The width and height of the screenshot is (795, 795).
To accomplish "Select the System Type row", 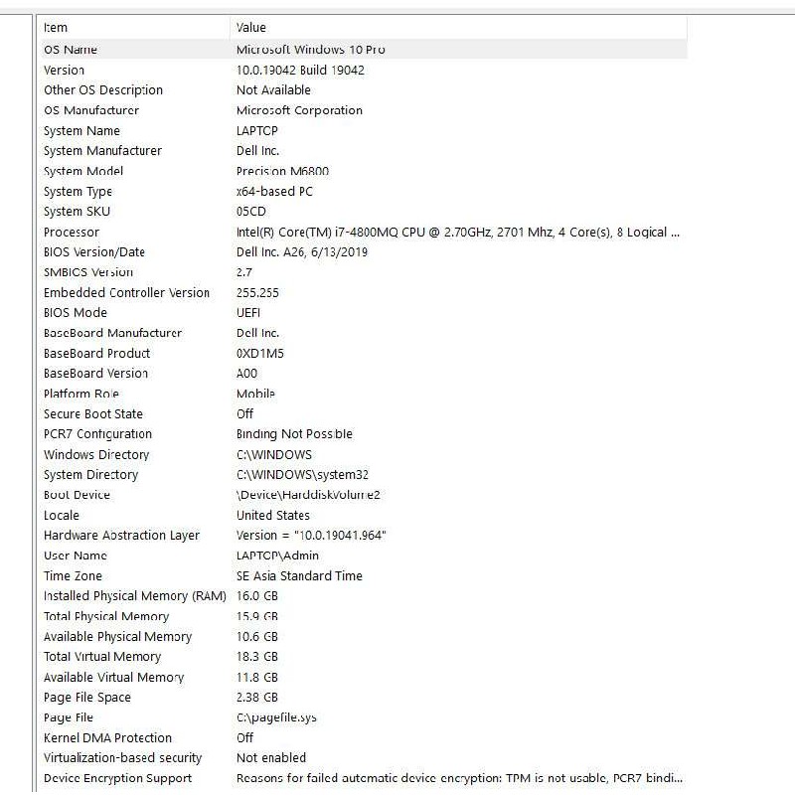I will [x=364, y=191].
